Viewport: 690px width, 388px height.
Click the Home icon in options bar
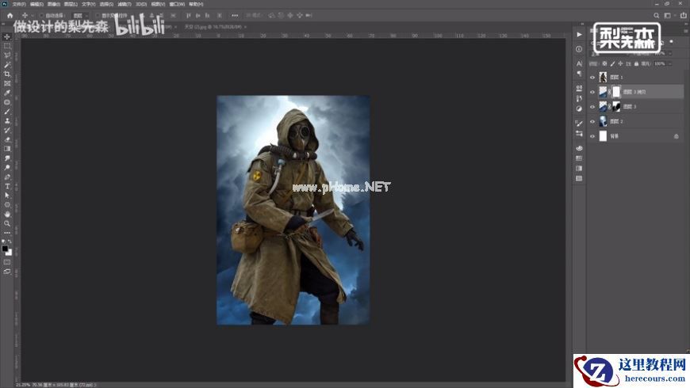(10, 15)
